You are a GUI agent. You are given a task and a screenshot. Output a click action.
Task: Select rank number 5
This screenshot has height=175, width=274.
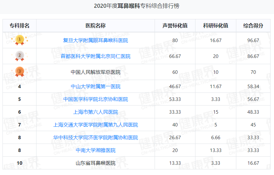click(19, 99)
